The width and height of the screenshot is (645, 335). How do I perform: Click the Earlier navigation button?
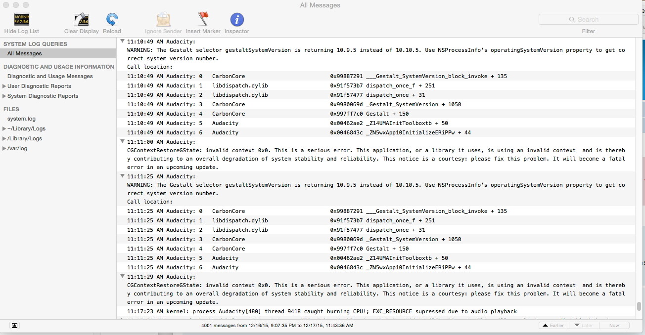coord(553,325)
